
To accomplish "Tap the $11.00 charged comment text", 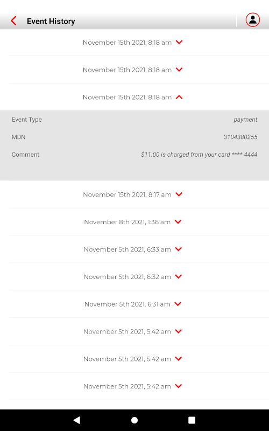I will [x=199, y=155].
